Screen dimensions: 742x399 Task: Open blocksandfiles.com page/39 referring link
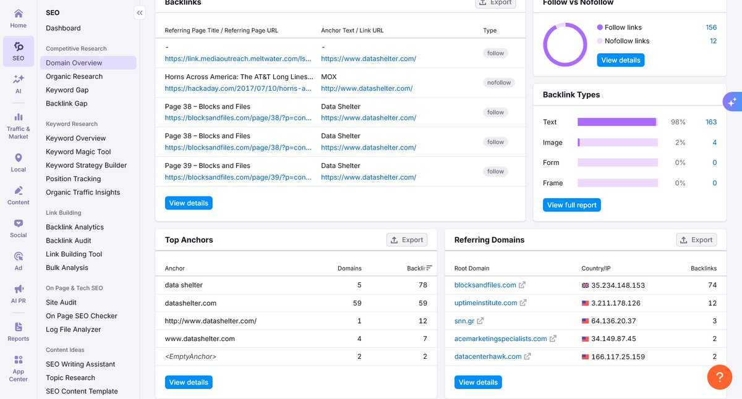click(238, 177)
